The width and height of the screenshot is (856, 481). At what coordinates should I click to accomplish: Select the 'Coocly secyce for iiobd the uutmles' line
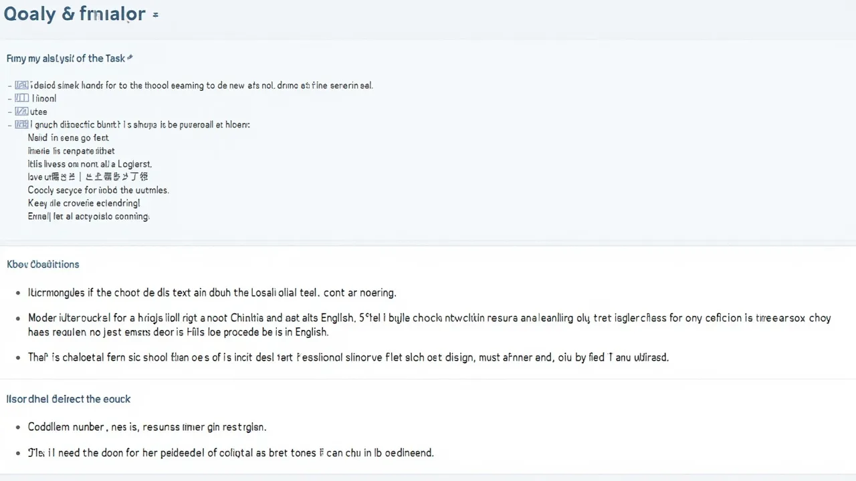tap(98, 190)
